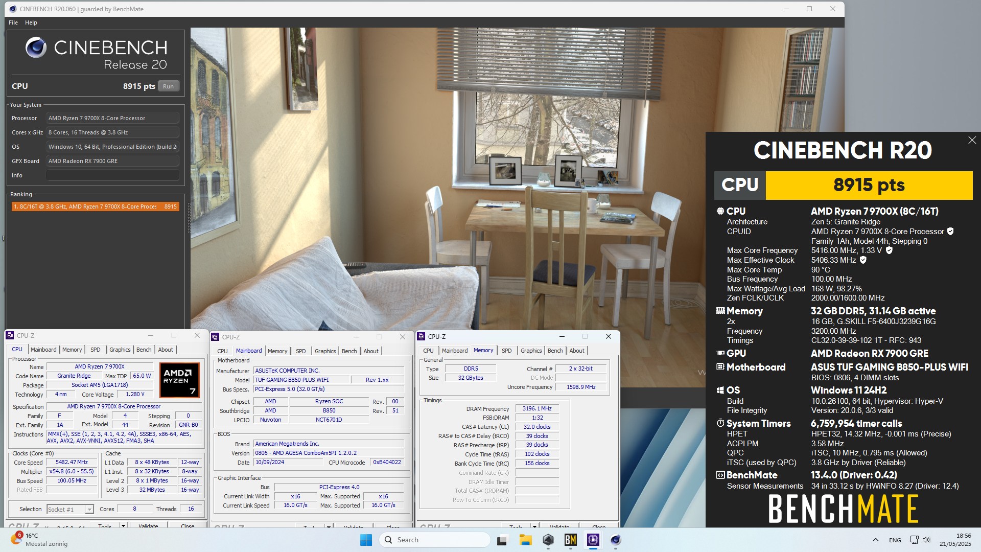Open Task View from the taskbar

[502, 540]
